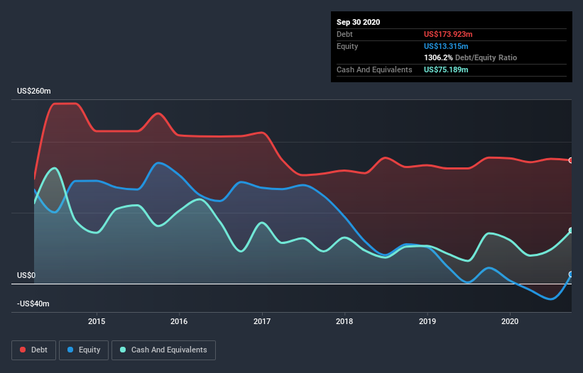The width and height of the screenshot is (583, 373).
Task: Toggle the Equity legend button
Action: click(84, 350)
